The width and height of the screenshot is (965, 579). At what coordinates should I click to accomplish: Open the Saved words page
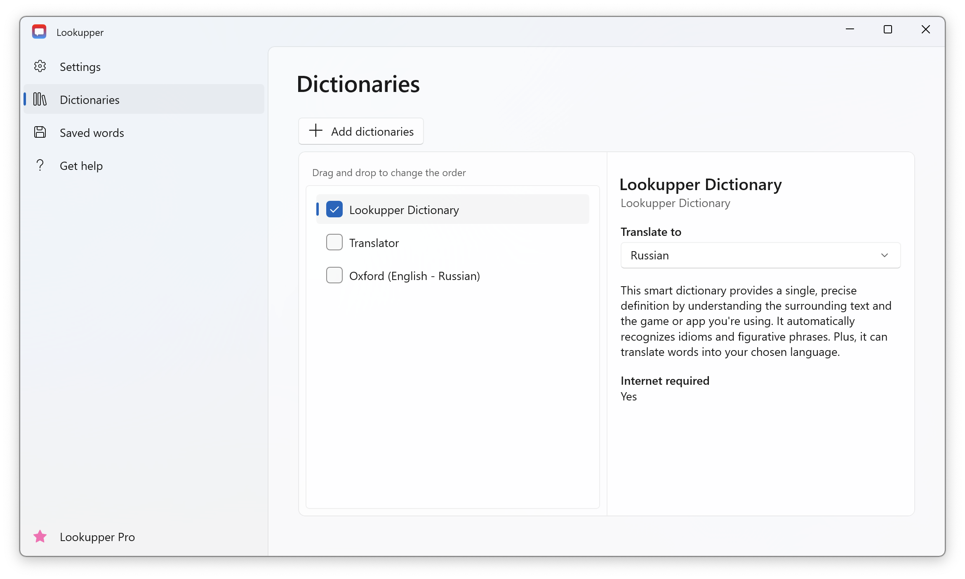click(x=92, y=133)
